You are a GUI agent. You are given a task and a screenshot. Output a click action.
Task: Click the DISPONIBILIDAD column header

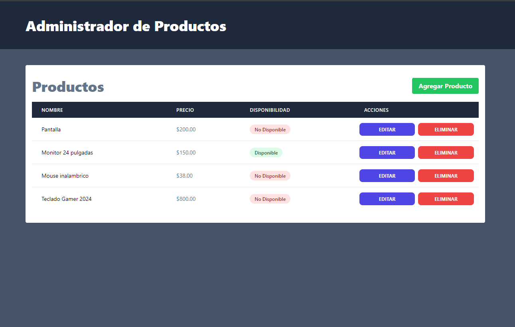tap(270, 110)
